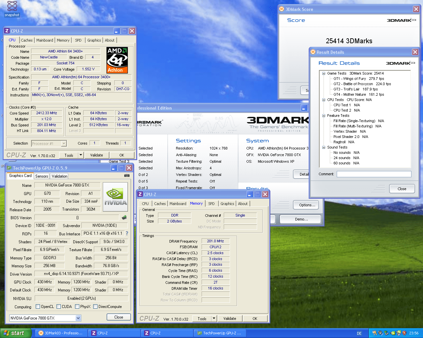Click the NVIDIA SLI Enabled (2 GPUs) value

pos(81,298)
